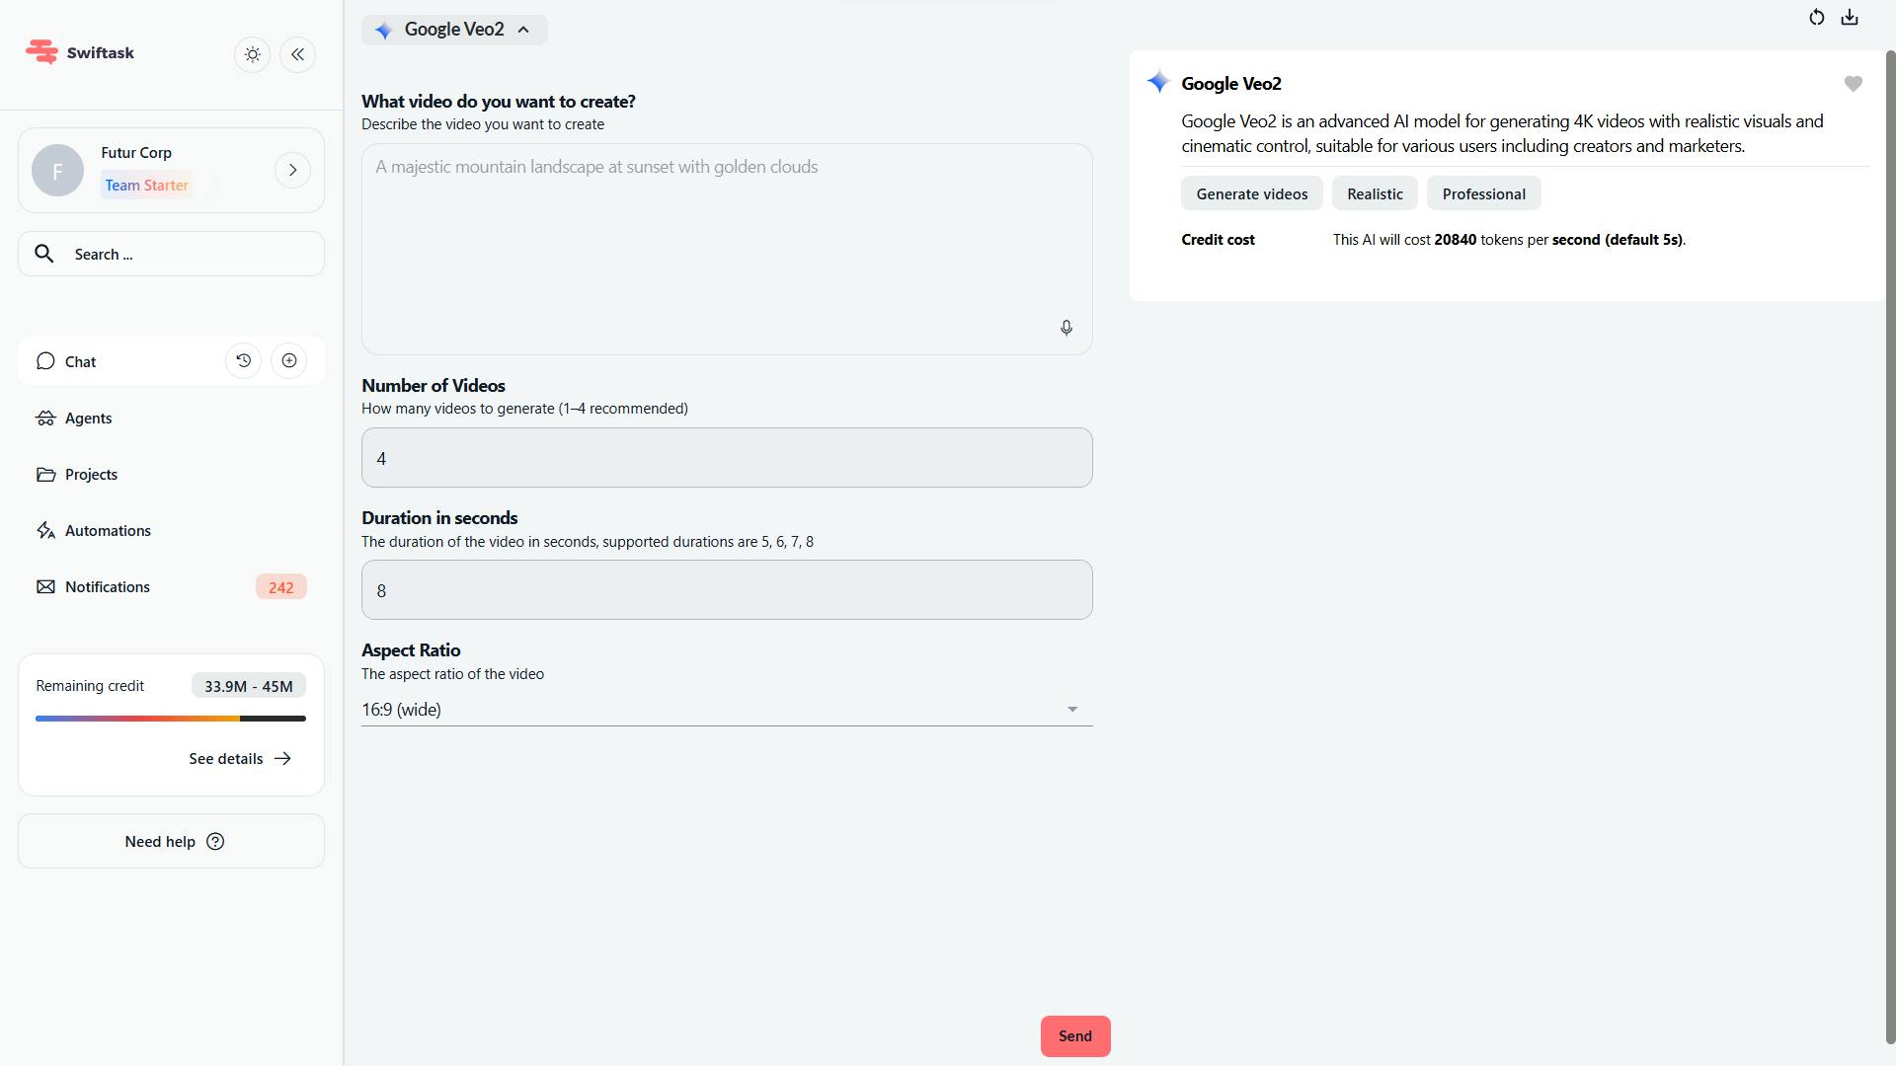The image size is (1896, 1066).
Task: Select the Realistic tag
Action: point(1375,192)
